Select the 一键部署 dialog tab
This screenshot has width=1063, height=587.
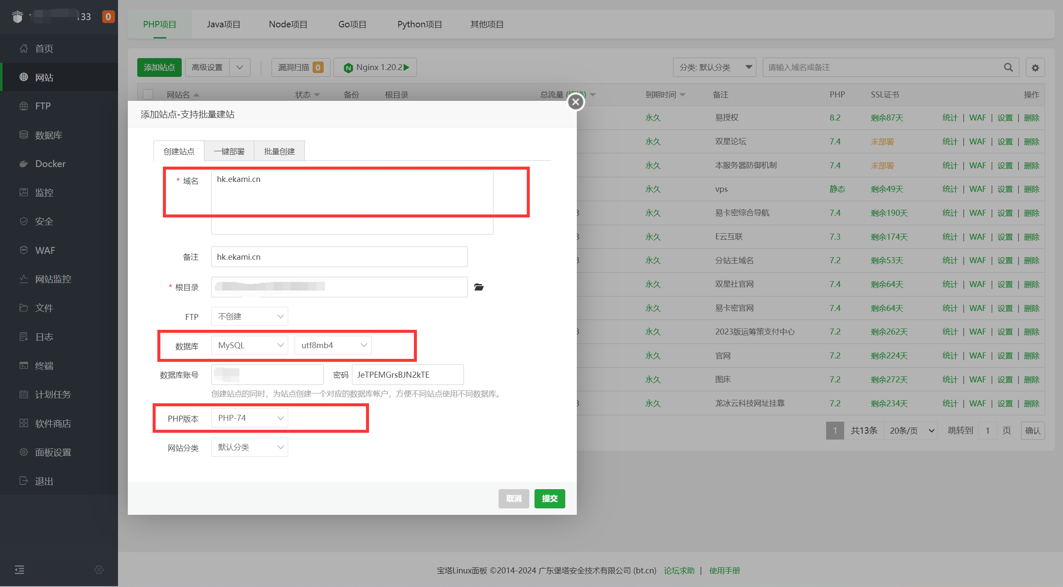coord(229,151)
